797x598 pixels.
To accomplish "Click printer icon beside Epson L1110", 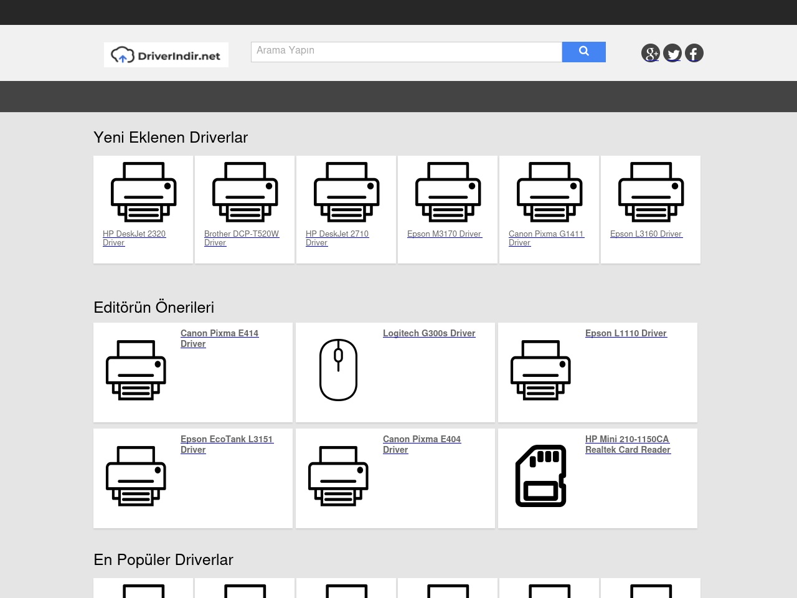I will pyautogui.click(x=540, y=370).
